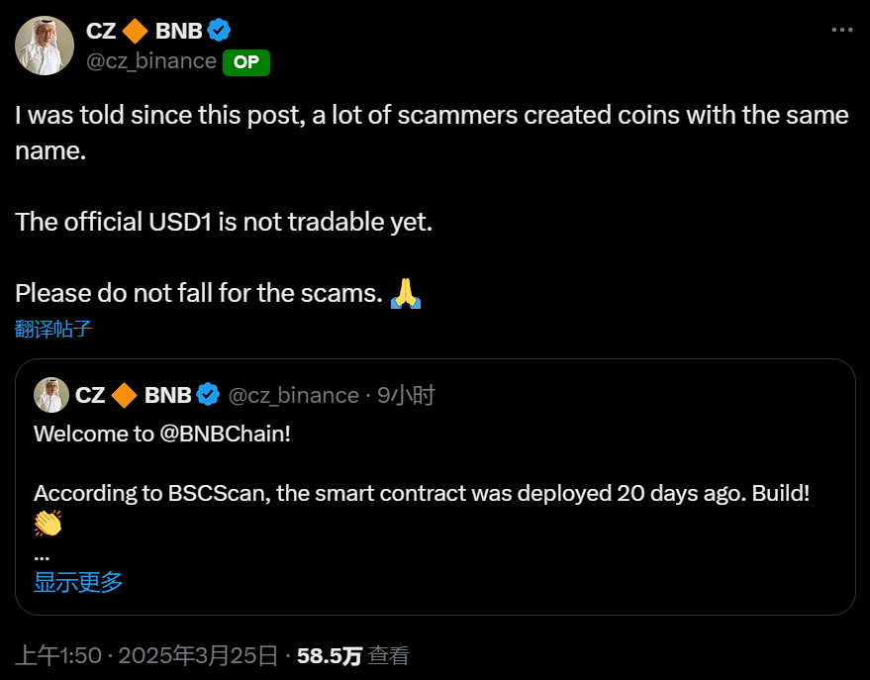This screenshot has height=680, width=870.
Task: Expand the quoted post with 显示更多
Action: pyautogui.click(x=78, y=581)
